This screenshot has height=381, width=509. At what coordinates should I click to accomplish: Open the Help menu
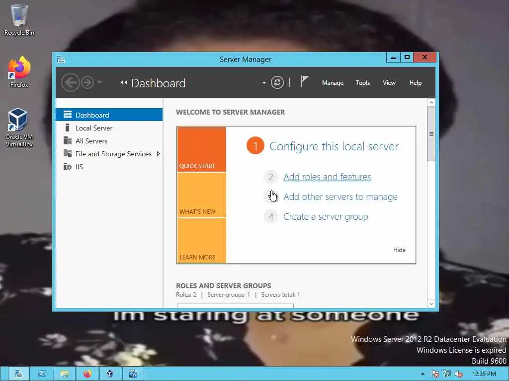pos(415,83)
